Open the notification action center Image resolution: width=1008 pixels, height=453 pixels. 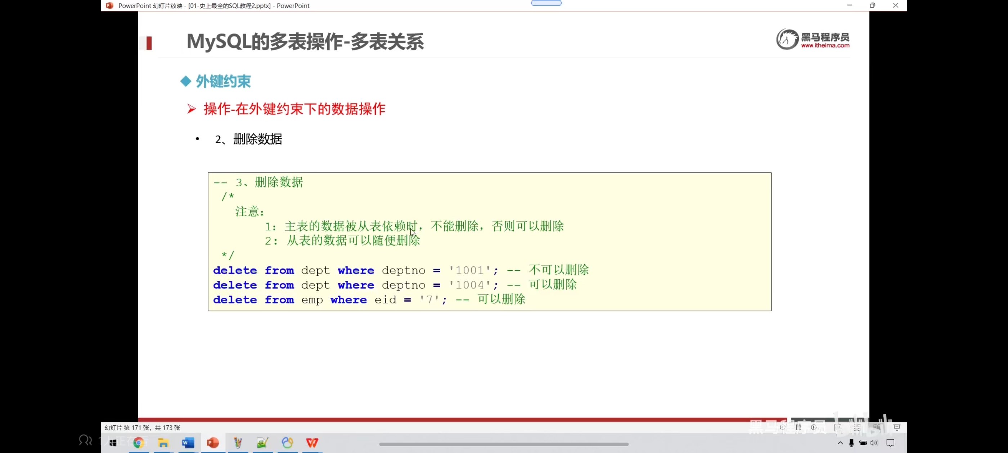891,443
